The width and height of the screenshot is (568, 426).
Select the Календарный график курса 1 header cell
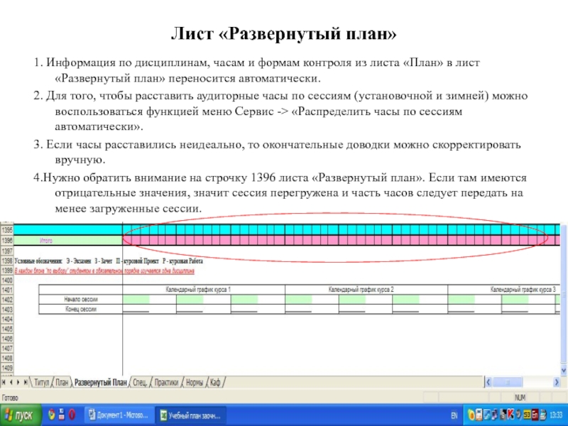[204, 290]
